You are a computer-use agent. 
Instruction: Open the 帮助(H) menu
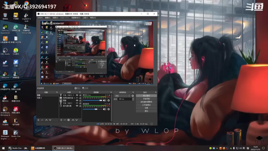(x=93, y=18)
